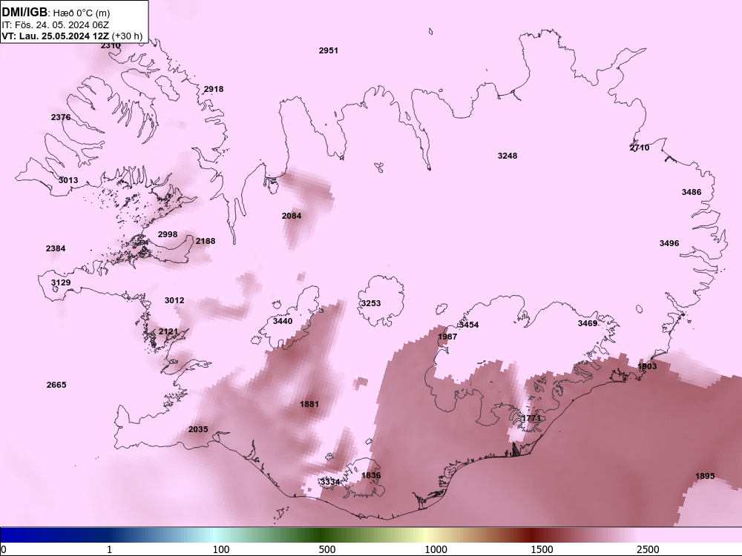The width and height of the screenshot is (742, 556).
Task: Click the 2998 value label
Action: [x=168, y=234]
